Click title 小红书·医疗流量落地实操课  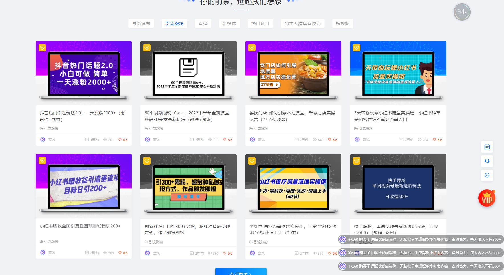(293, 230)
